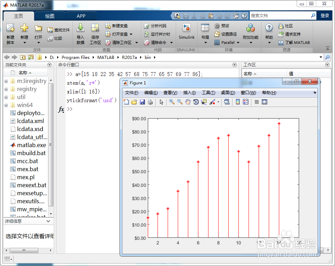Open the 编辑(E) menu in Figure 1
Image resolution: width=335 pixels, height=266 pixels.
151,93
